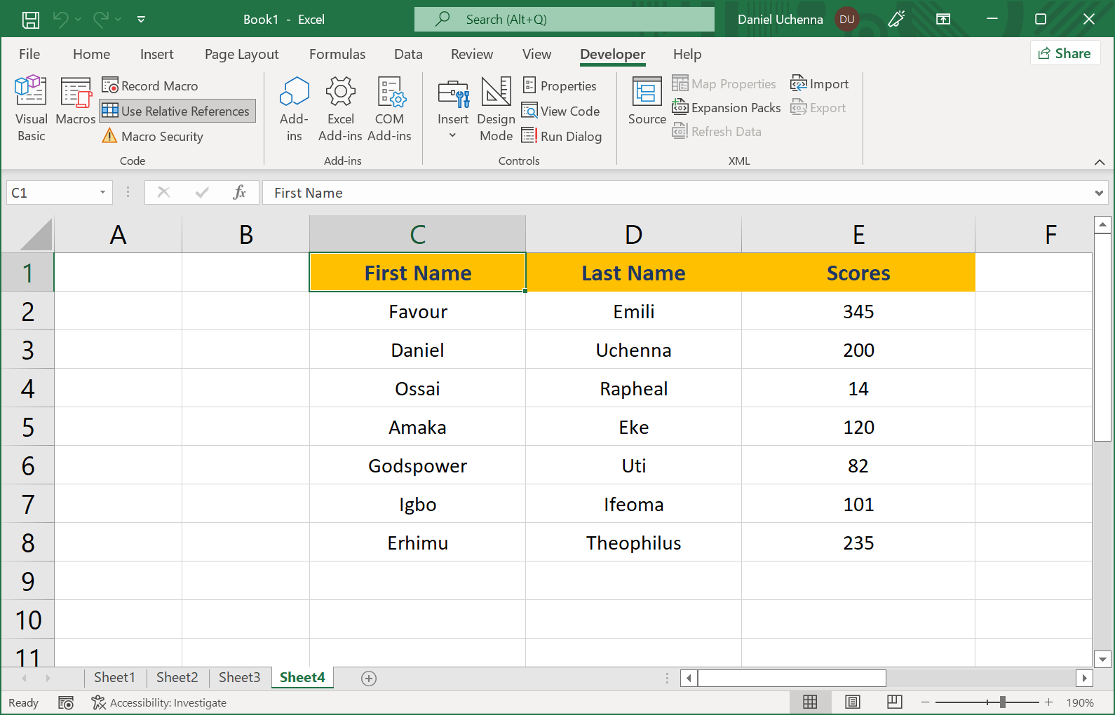Open Macro Security settings
Viewport: 1115px width, 715px height.
tap(154, 137)
